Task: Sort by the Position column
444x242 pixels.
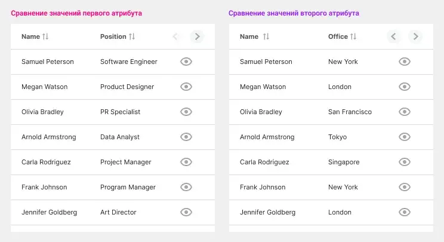Action: click(x=132, y=36)
